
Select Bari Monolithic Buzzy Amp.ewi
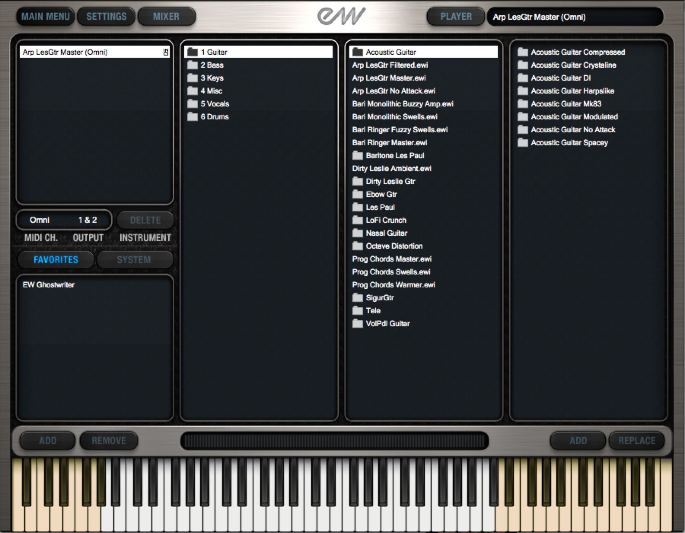403,104
